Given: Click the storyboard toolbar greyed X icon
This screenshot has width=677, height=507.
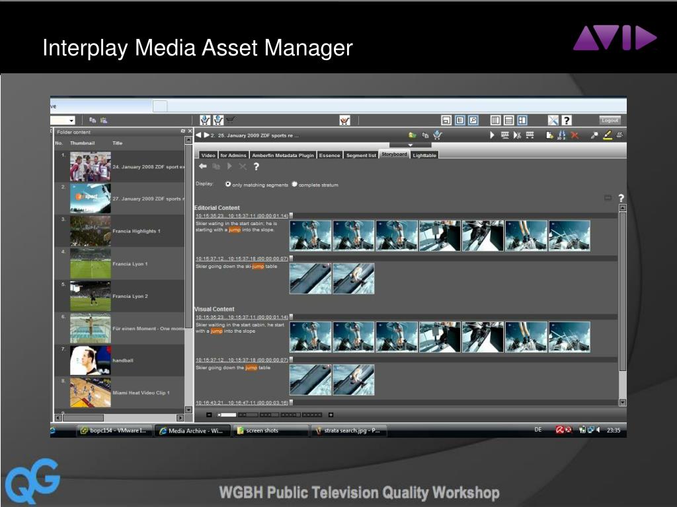Looking at the screenshot, I should click(243, 166).
